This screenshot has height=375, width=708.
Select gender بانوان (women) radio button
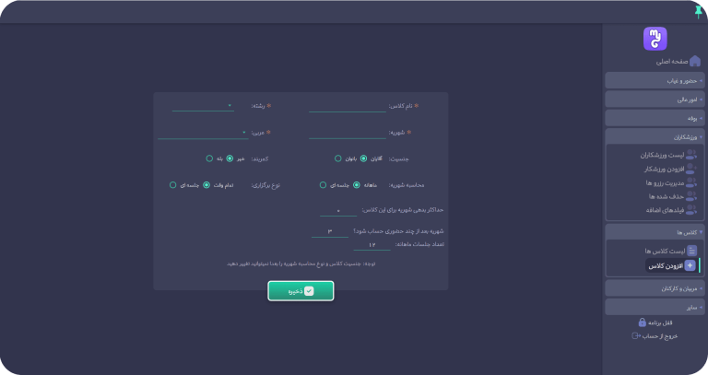pyautogui.click(x=337, y=158)
